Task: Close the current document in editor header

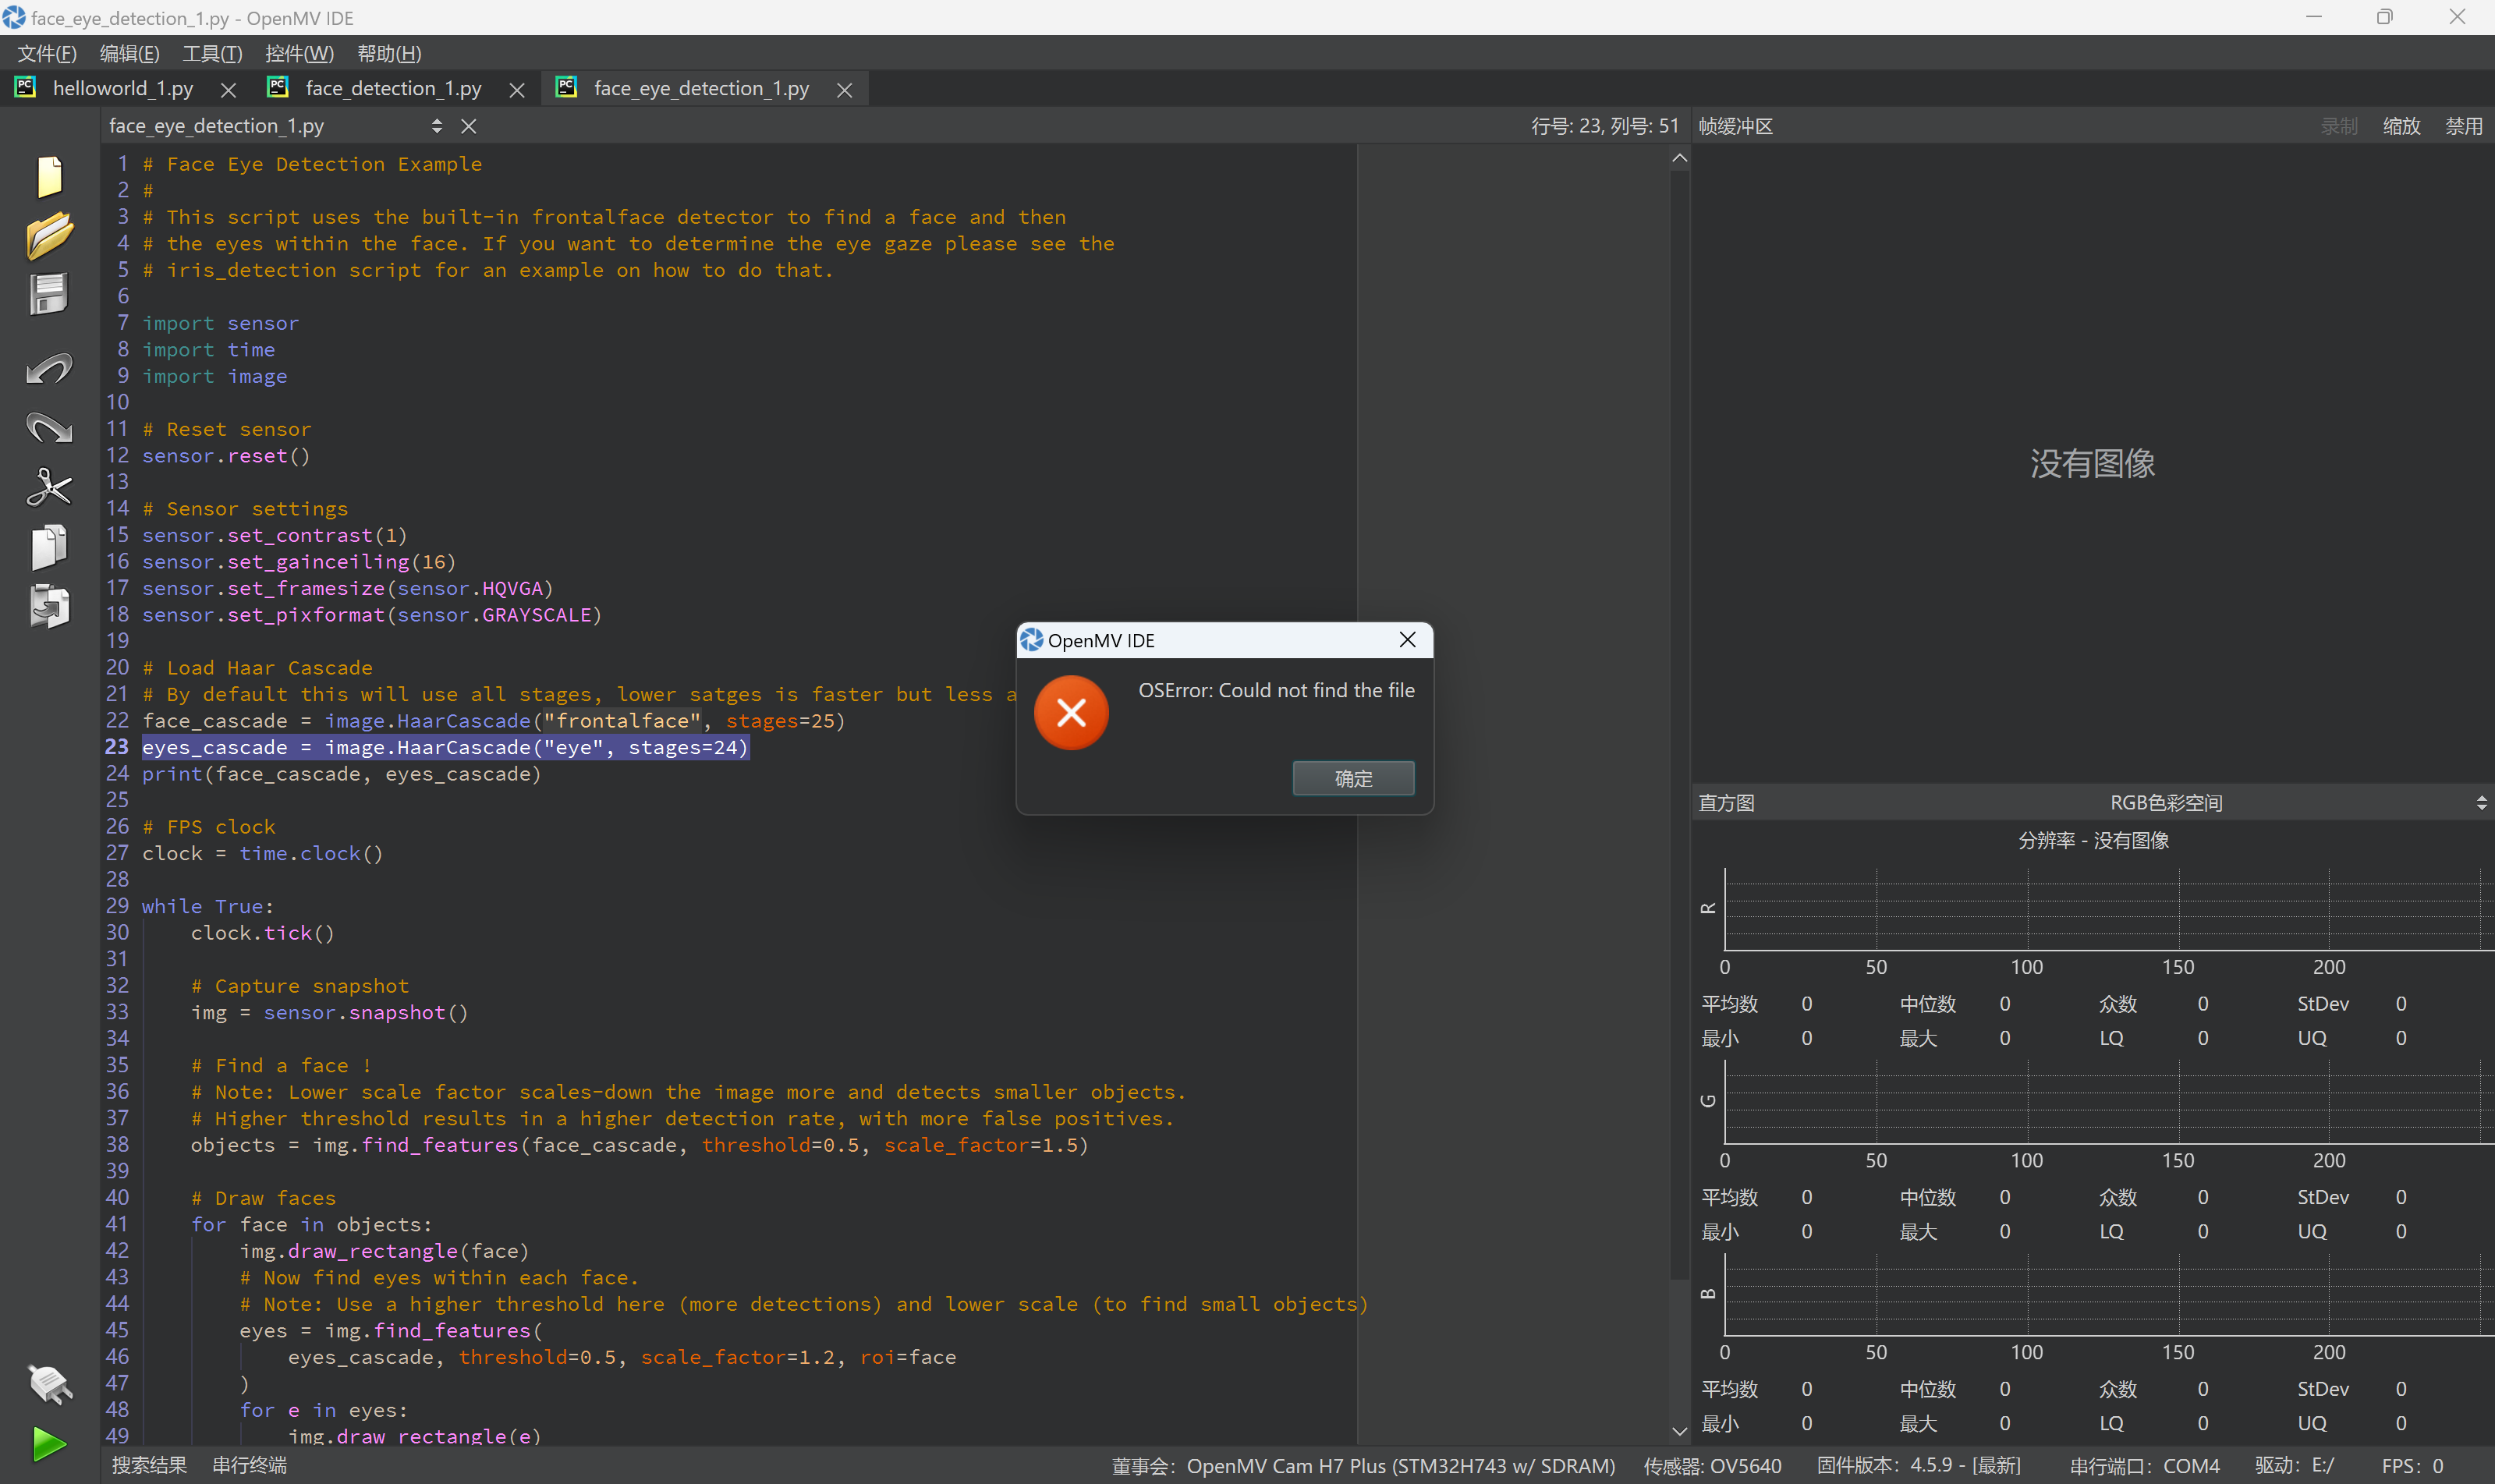Action: tap(468, 126)
